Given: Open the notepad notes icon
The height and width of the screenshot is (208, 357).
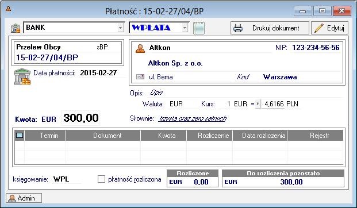Looking at the screenshot, I should click(199, 28).
